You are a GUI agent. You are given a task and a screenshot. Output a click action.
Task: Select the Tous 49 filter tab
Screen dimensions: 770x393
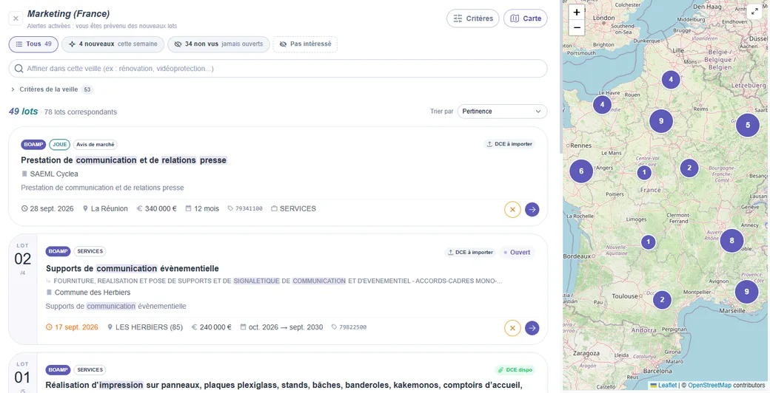pos(33,44)
